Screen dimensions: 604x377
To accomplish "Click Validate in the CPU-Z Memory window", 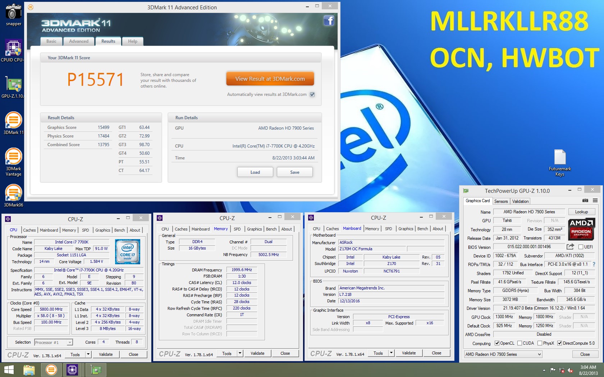I will 257,353.
